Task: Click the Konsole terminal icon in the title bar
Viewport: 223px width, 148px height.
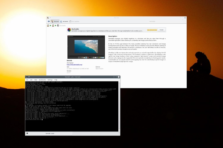Action: (x=26, y=77)
